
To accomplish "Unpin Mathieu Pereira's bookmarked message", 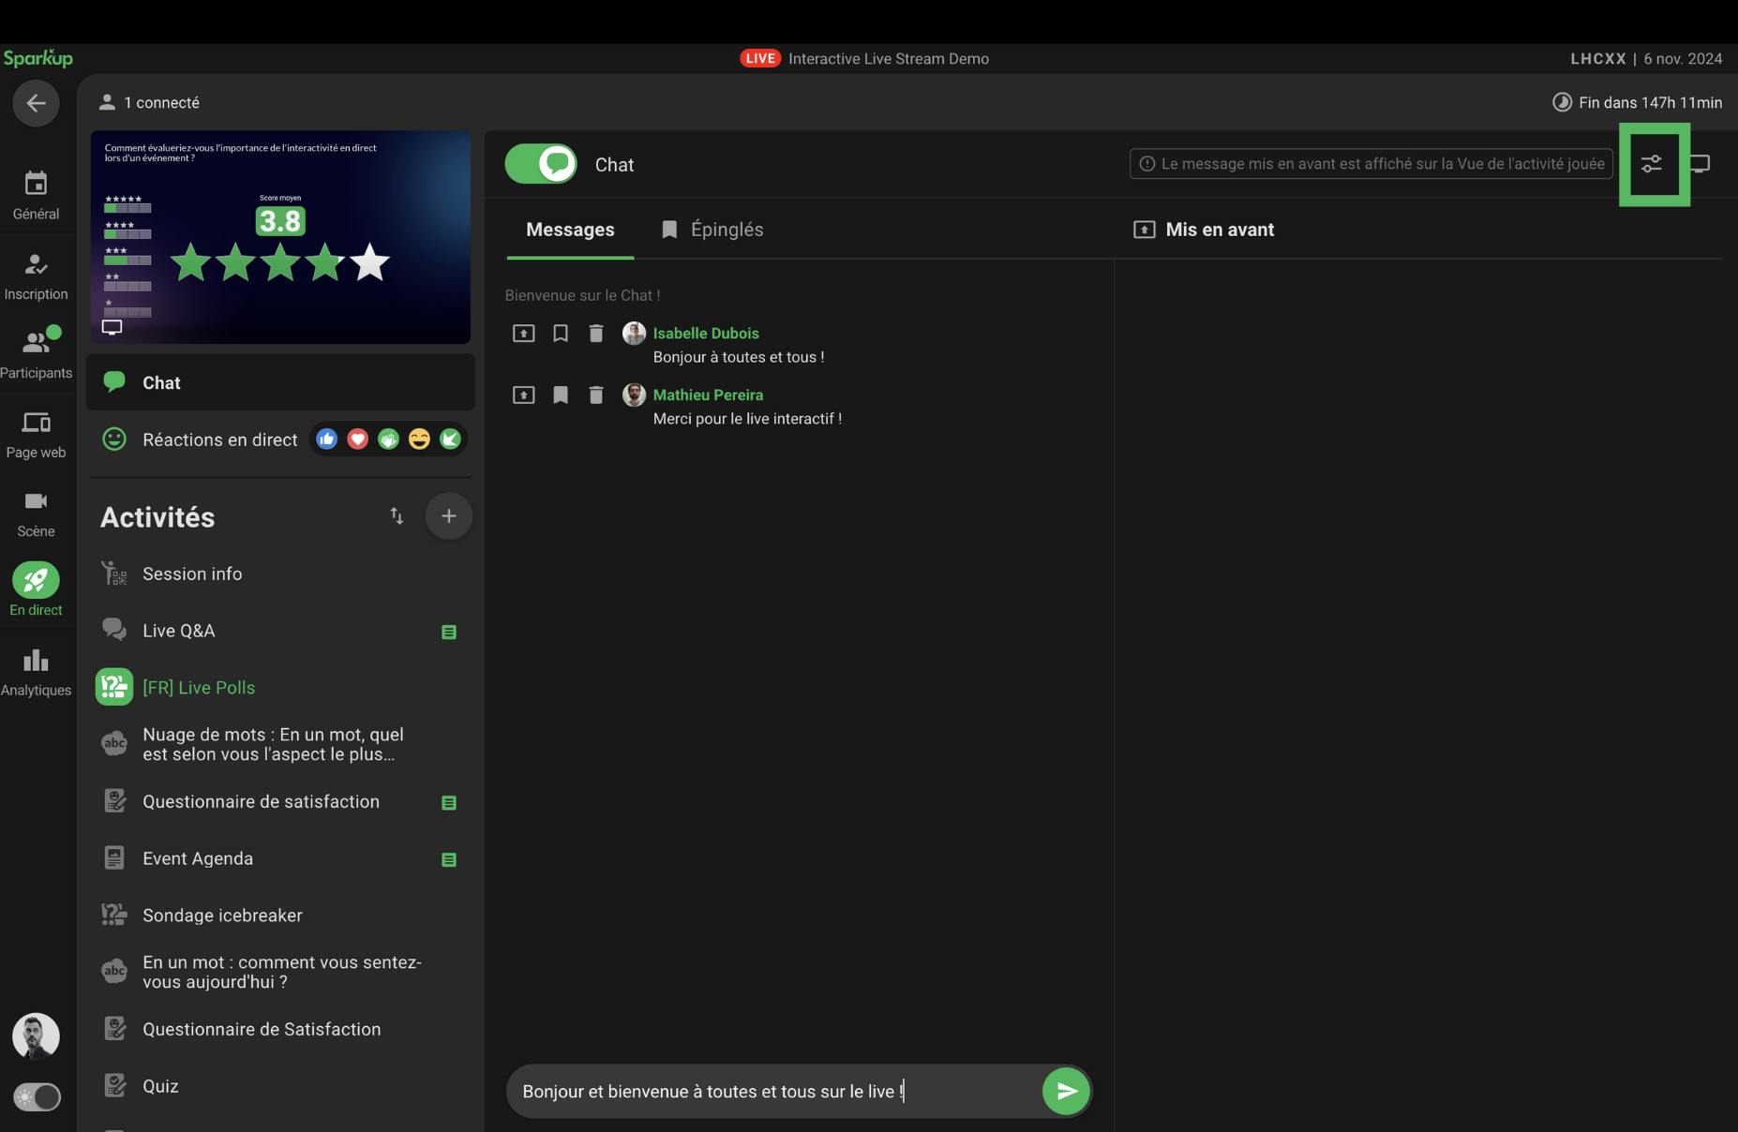I will tap(561, 395).
